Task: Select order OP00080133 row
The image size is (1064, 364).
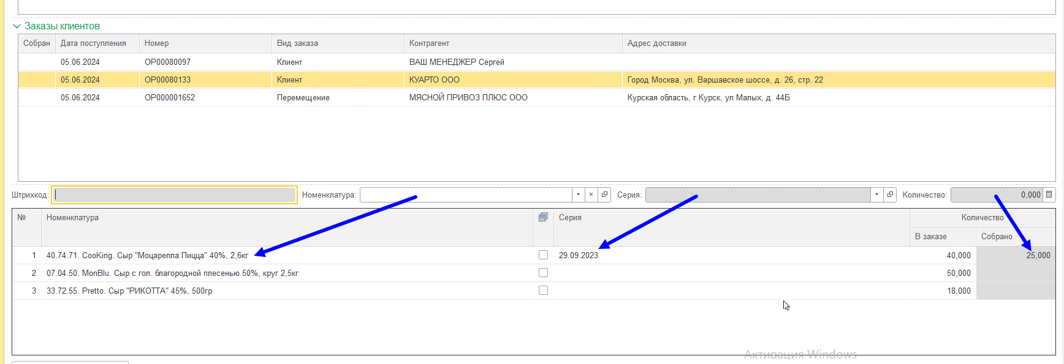Action: pos(537,80)
